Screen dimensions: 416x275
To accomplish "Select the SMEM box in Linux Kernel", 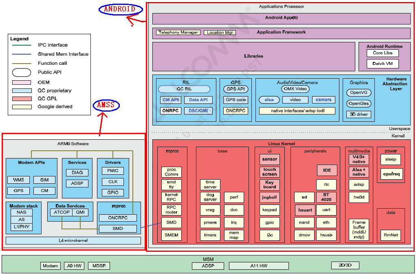I will [172, 235].
